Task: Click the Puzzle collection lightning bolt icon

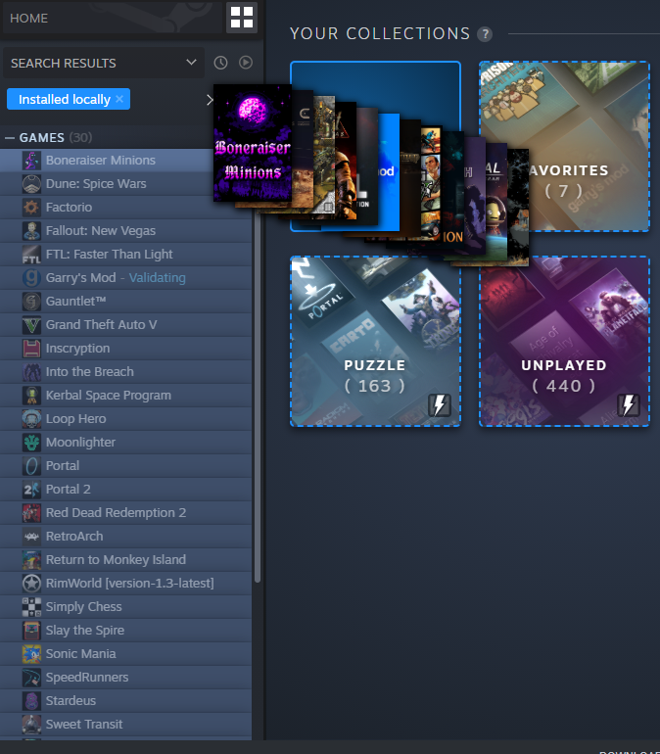Action: pos(440,405)
